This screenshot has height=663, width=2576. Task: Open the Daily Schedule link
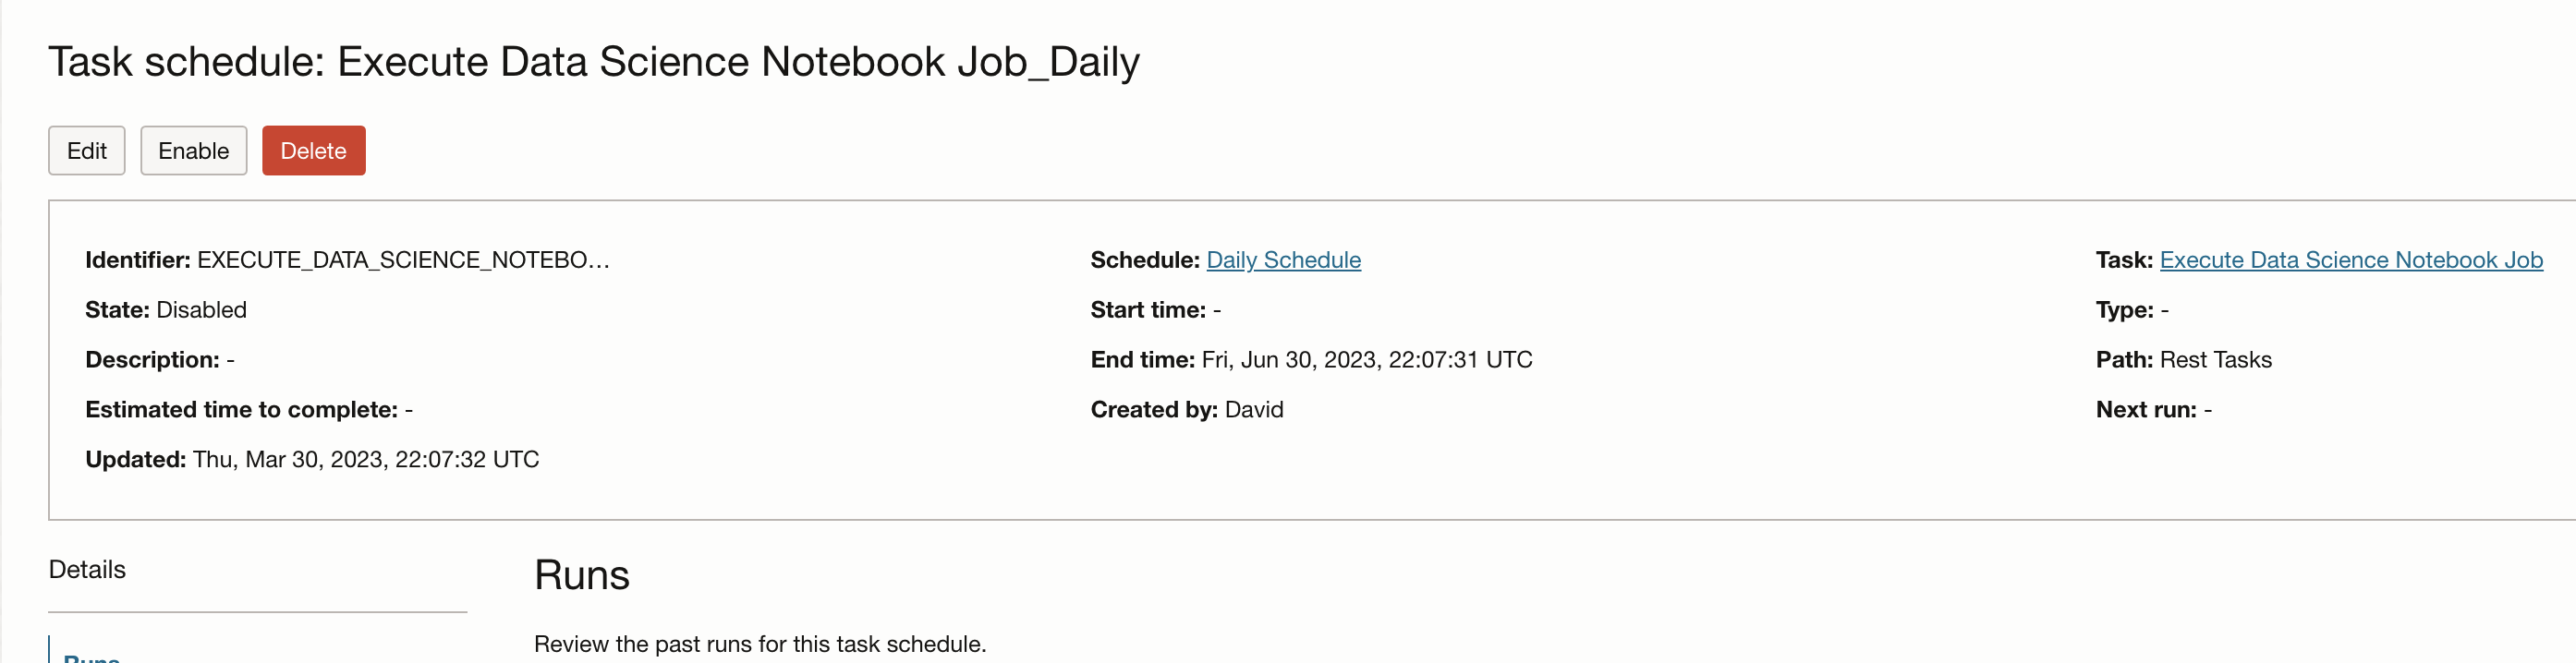click(1283, 259)
